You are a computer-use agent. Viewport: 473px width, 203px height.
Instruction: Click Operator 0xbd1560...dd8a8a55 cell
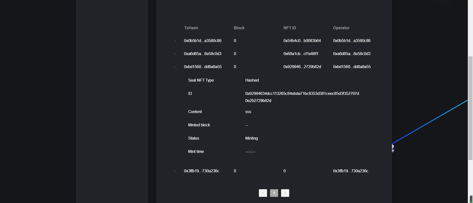[352, 67]
